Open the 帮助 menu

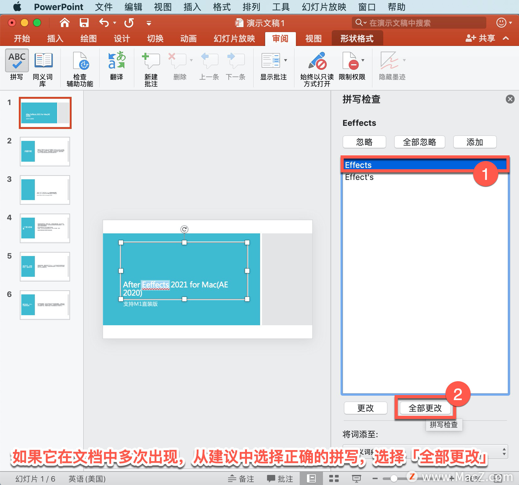tap(396, 7)
